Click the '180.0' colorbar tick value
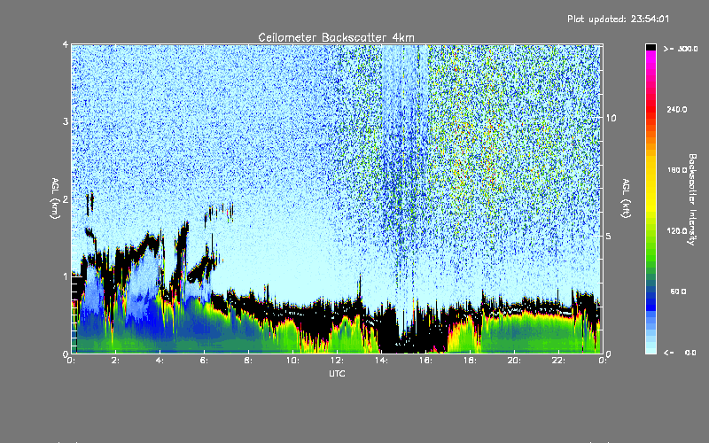 677,170
